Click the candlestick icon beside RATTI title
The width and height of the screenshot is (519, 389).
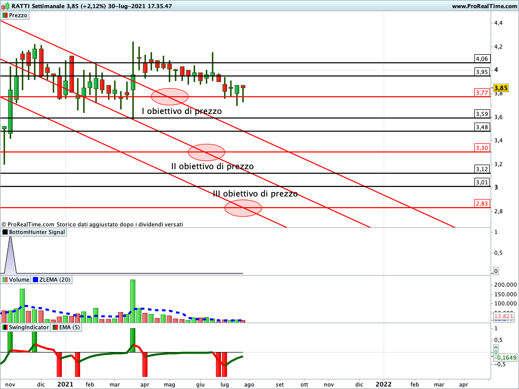pyautogui.click(x=6, y=6)
